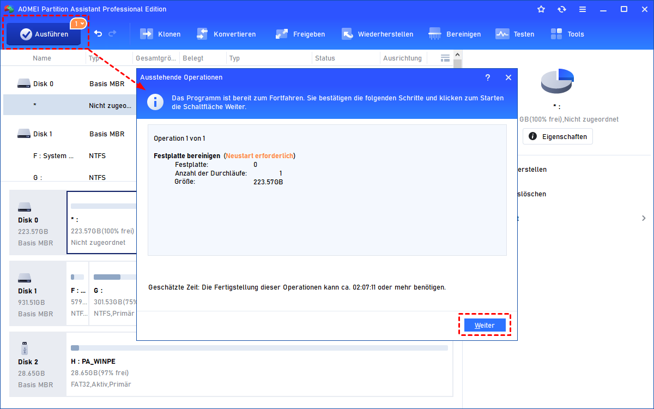Sort by the Name column header

coord(42,58)
